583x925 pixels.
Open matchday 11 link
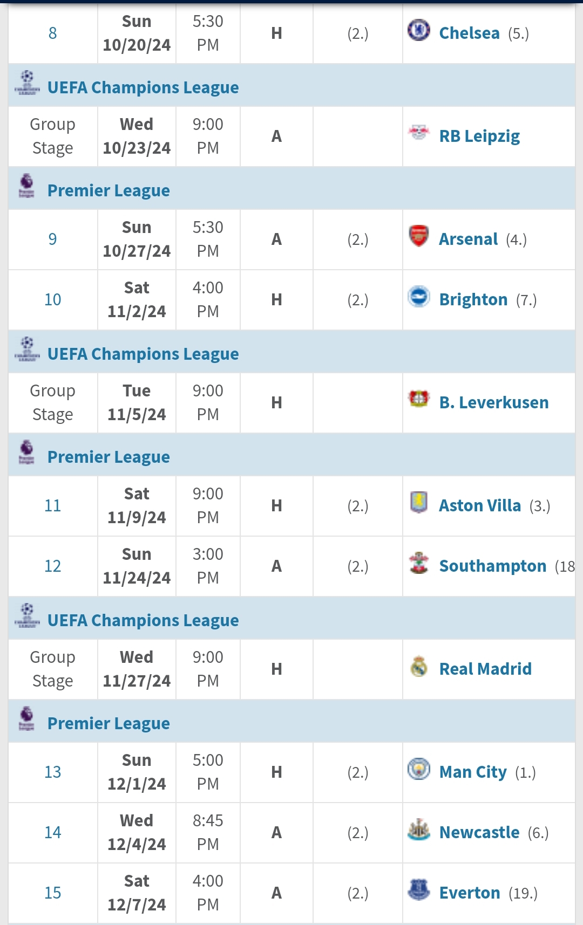[52, 505]
